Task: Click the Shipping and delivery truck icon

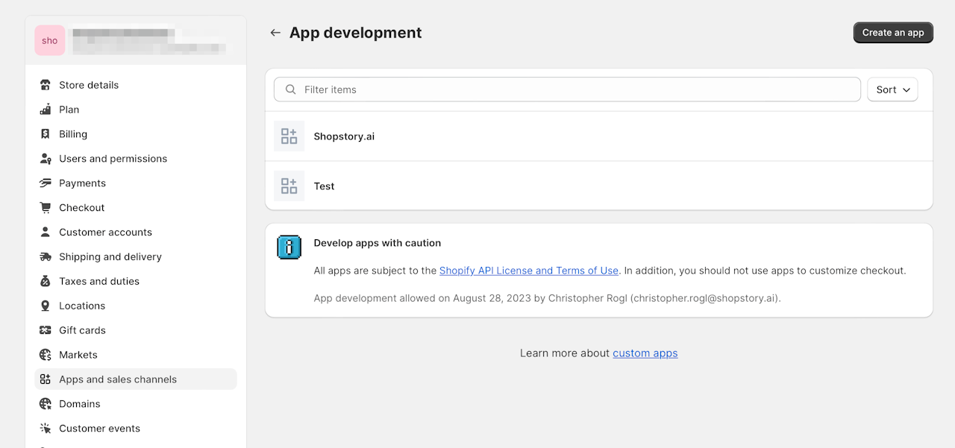Action: tap(46, 257)
